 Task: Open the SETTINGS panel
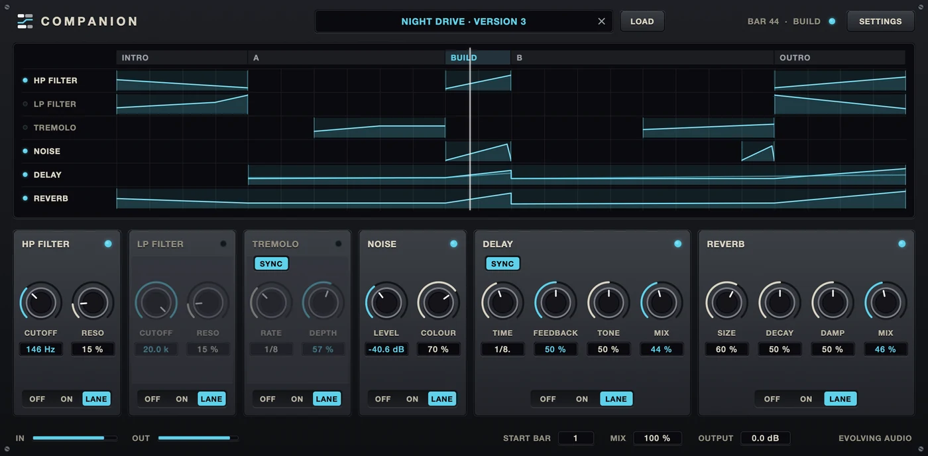(880, 21)
